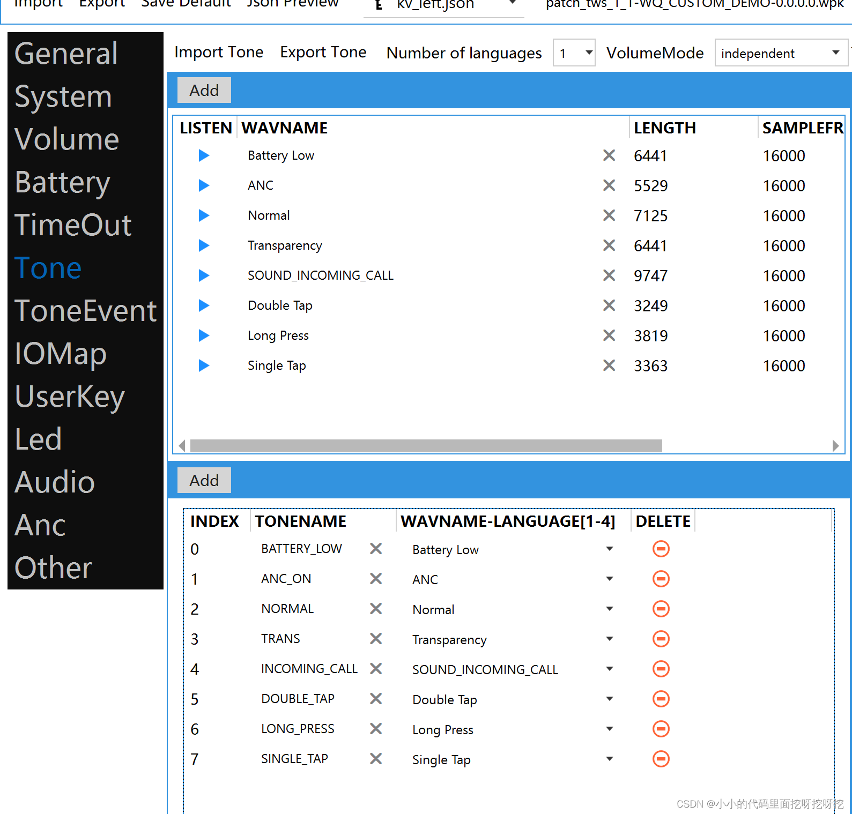
Task: Clear the DOUBLE_TAP tone name
Action: [376, 699]
